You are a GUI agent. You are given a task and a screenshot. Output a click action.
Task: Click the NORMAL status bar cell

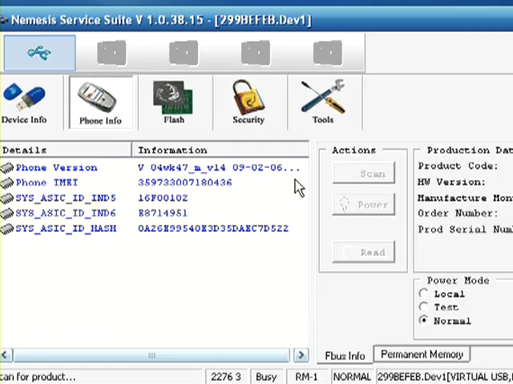(352, 377)
